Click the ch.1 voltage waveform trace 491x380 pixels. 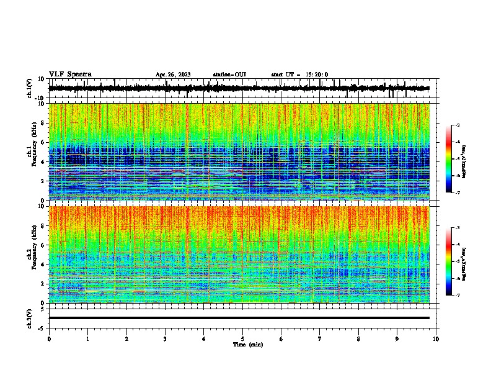(239, 88)
